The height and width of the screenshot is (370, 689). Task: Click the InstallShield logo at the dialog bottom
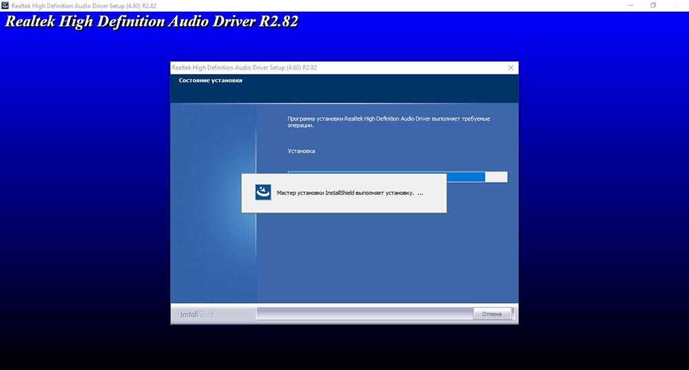tap(196, 314)
